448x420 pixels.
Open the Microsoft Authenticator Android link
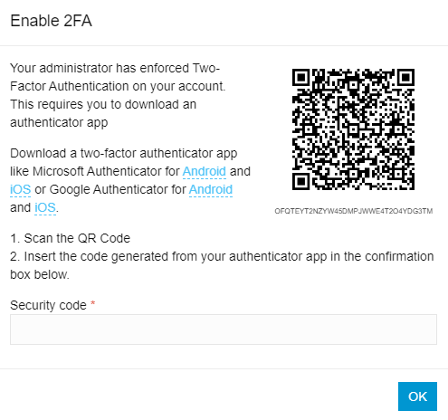point(205,171)
